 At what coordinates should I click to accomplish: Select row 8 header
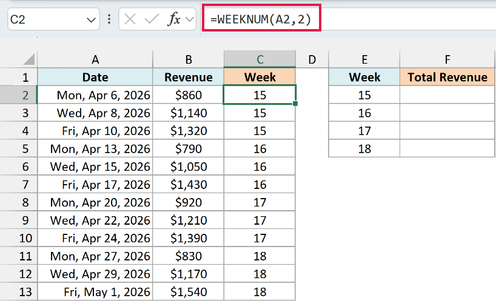(x=19, y=202)
